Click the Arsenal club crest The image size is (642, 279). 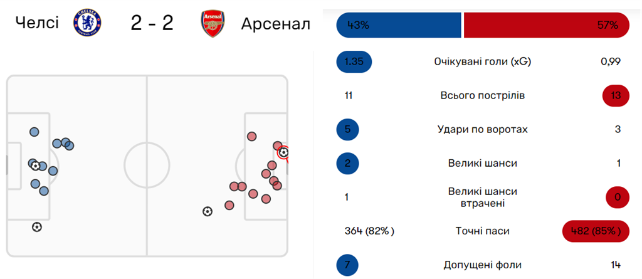[x=213, y=24]
